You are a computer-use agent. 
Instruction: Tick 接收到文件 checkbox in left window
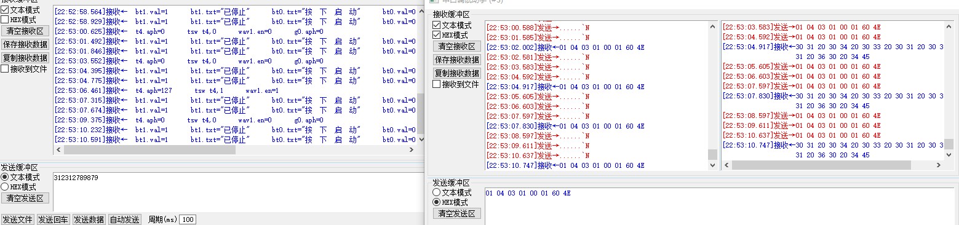tap(5, 69)
